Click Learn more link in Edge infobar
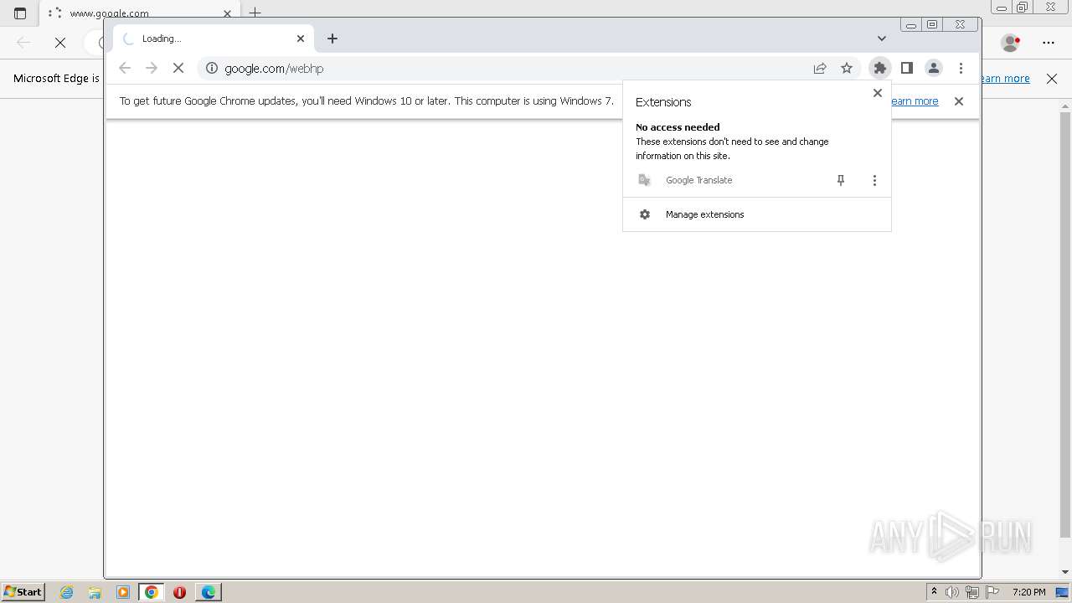The image size is (1072, 603). tap(1006, 79)
